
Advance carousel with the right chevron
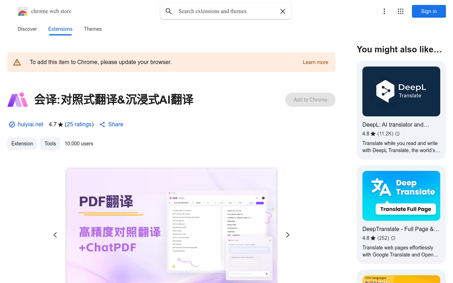[x=288, y=235]
